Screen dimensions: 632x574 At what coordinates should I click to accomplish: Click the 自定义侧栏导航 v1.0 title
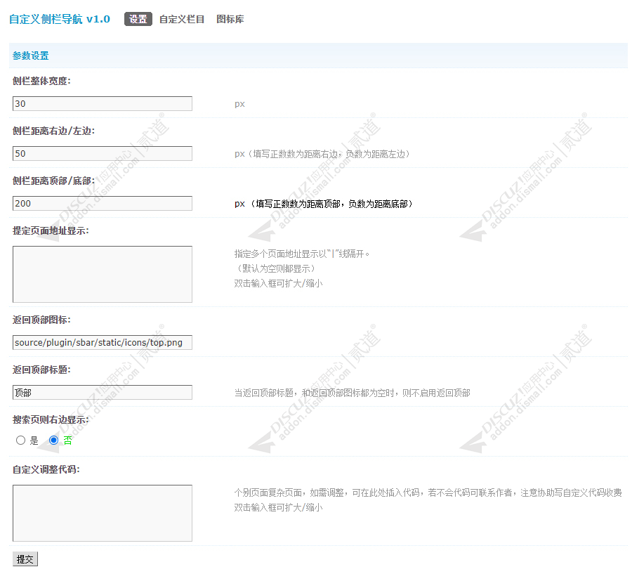tap(60, 19)
